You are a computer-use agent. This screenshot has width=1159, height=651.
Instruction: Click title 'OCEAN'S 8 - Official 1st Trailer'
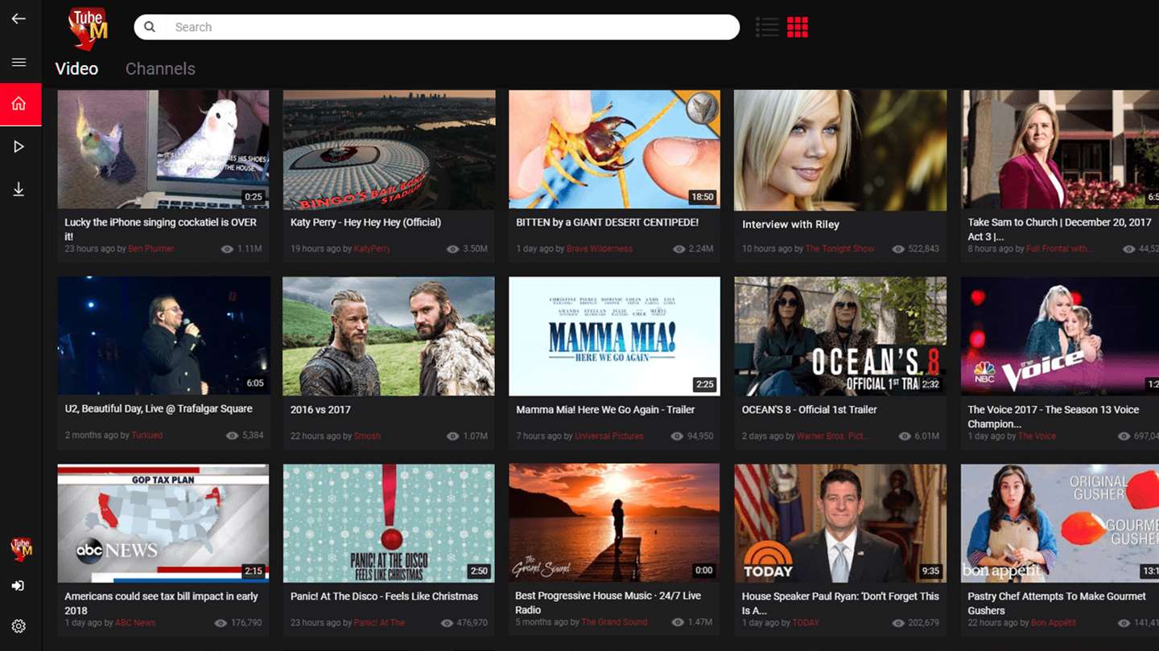[x=809, y=410]
